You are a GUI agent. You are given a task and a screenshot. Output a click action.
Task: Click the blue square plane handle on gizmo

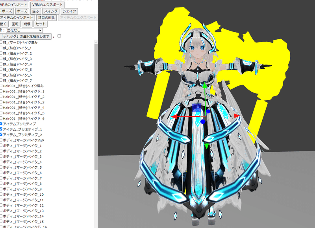[x=196, y=107]
